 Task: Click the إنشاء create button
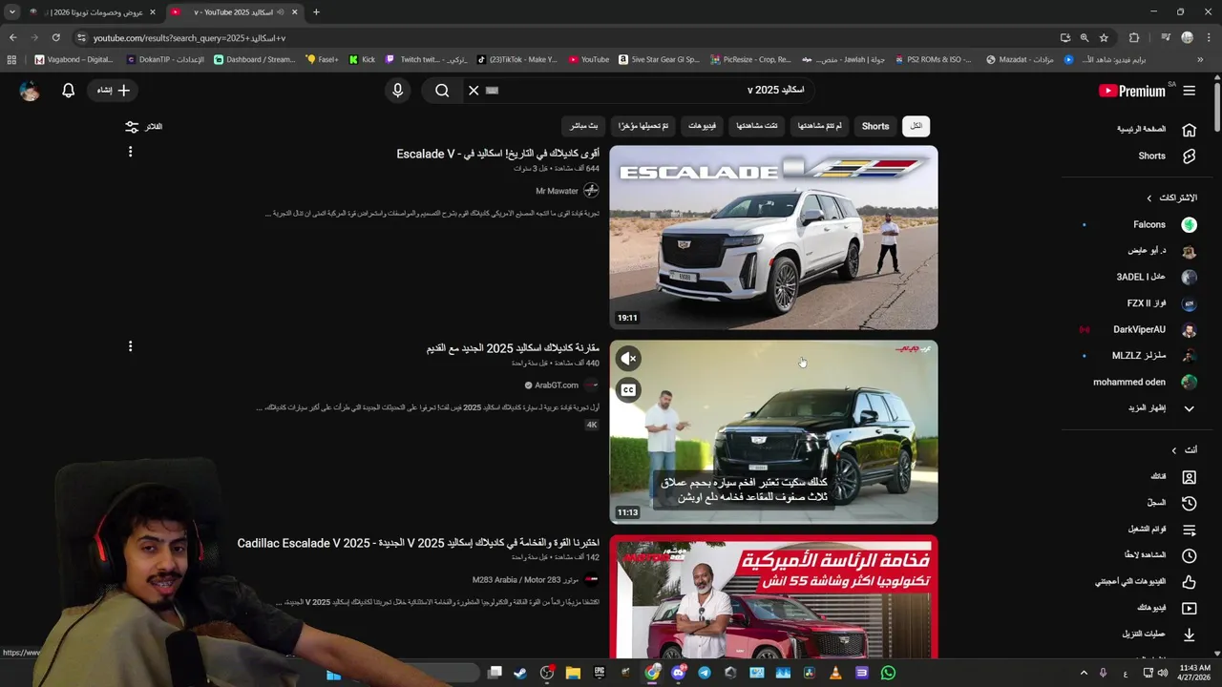click(113, 91)
